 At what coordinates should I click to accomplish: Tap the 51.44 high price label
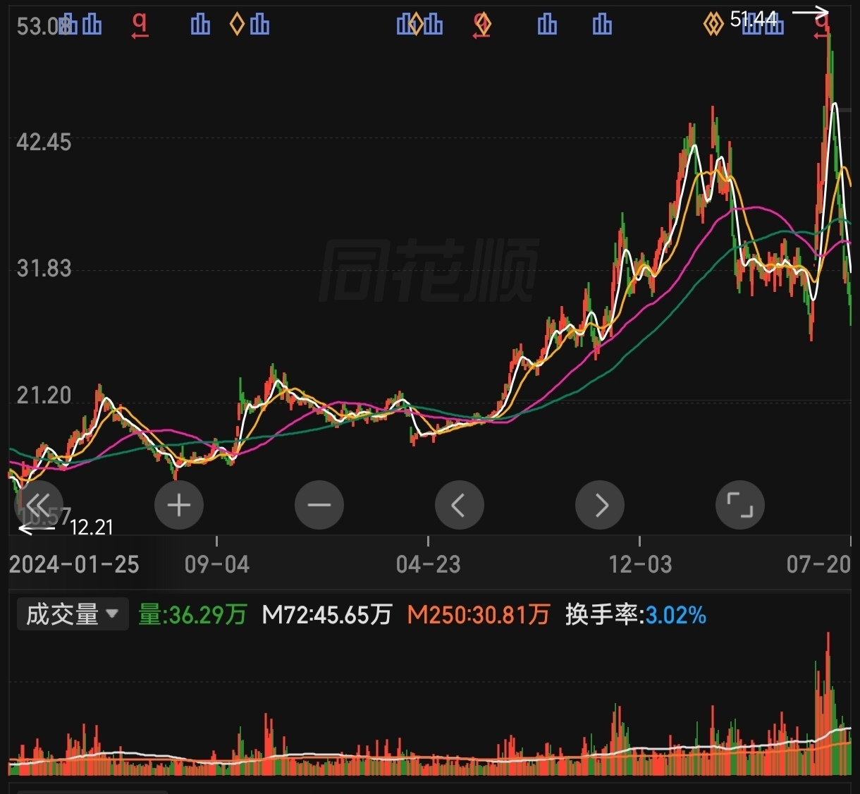[754, 19]
